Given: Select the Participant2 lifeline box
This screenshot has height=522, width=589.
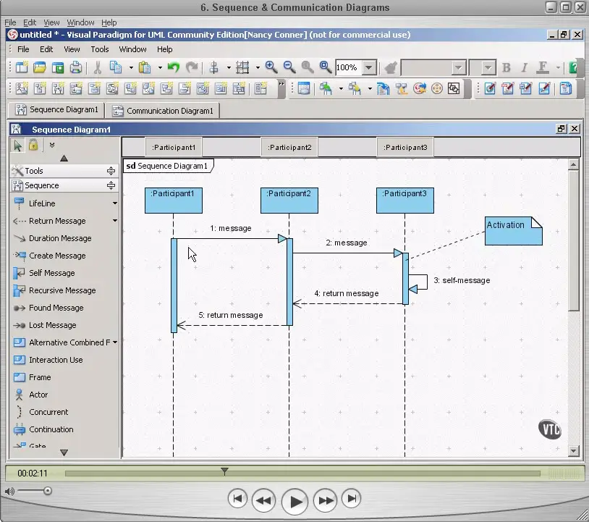Looking at the screenshot, I should pos(289,201).
